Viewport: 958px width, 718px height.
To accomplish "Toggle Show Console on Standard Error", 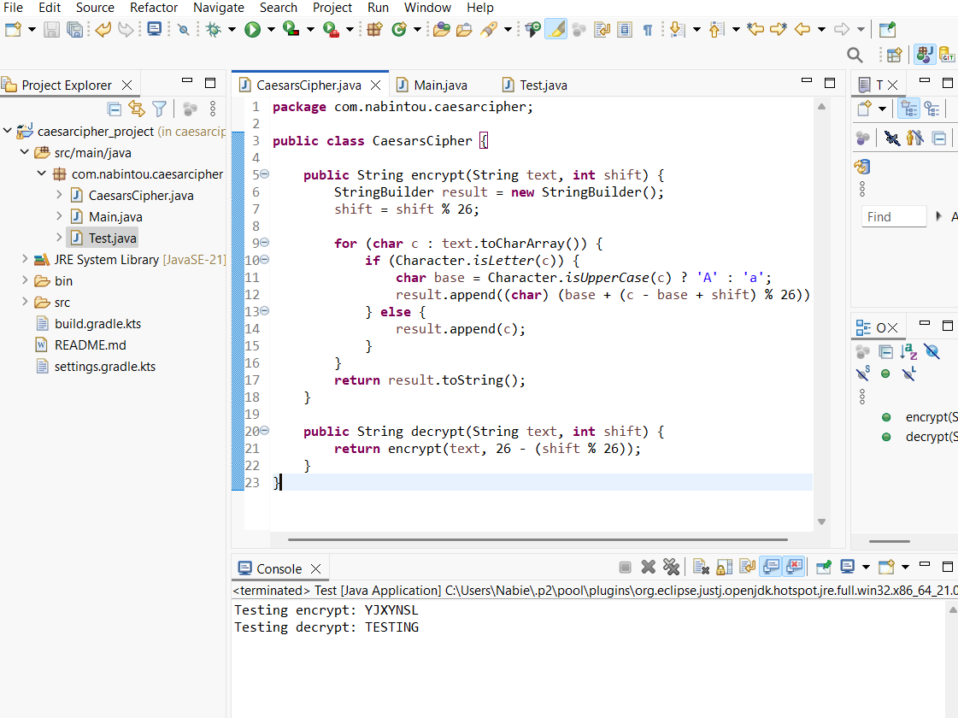I will point(794,567).
